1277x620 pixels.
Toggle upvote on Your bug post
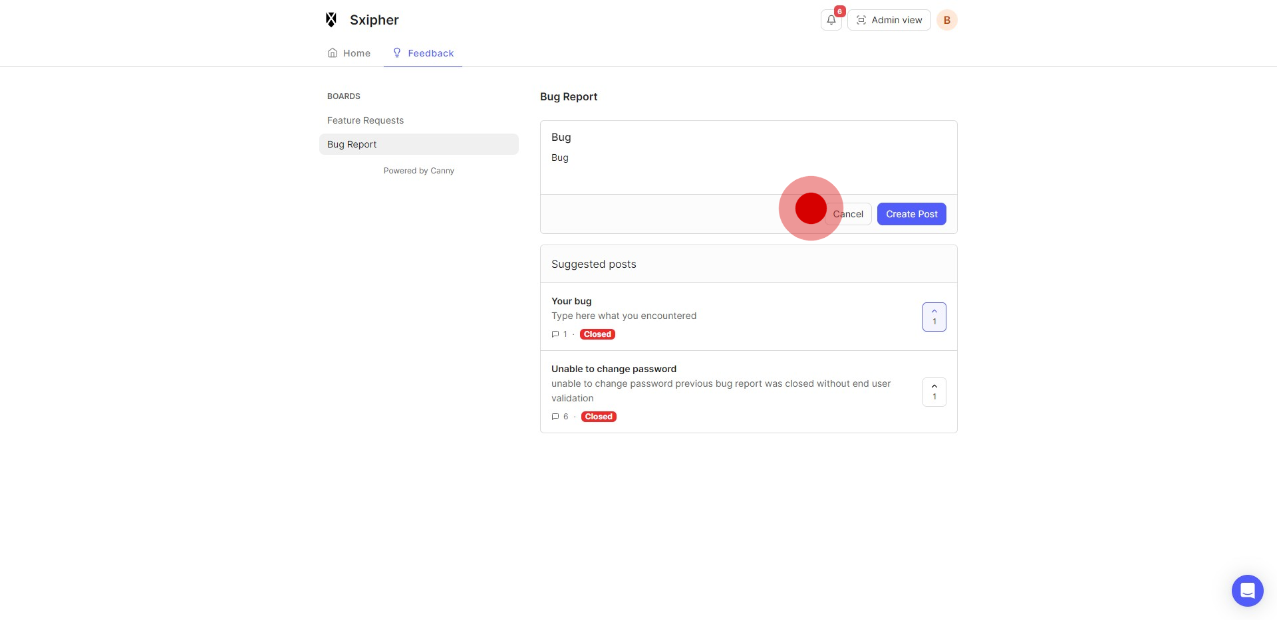934,317
